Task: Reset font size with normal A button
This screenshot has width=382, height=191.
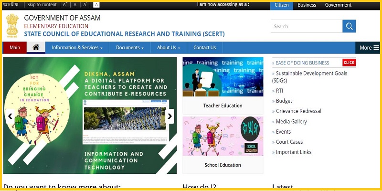Action: pyautogui.click(x=75, y=5)
